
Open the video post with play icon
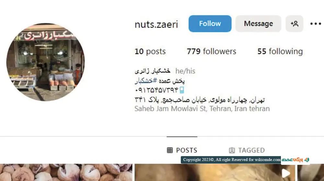coord(215,172)
